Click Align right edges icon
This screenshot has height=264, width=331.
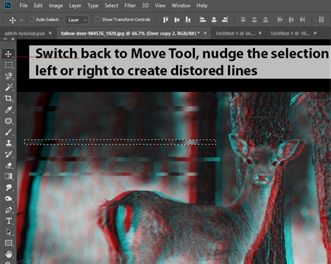(225, 20)
